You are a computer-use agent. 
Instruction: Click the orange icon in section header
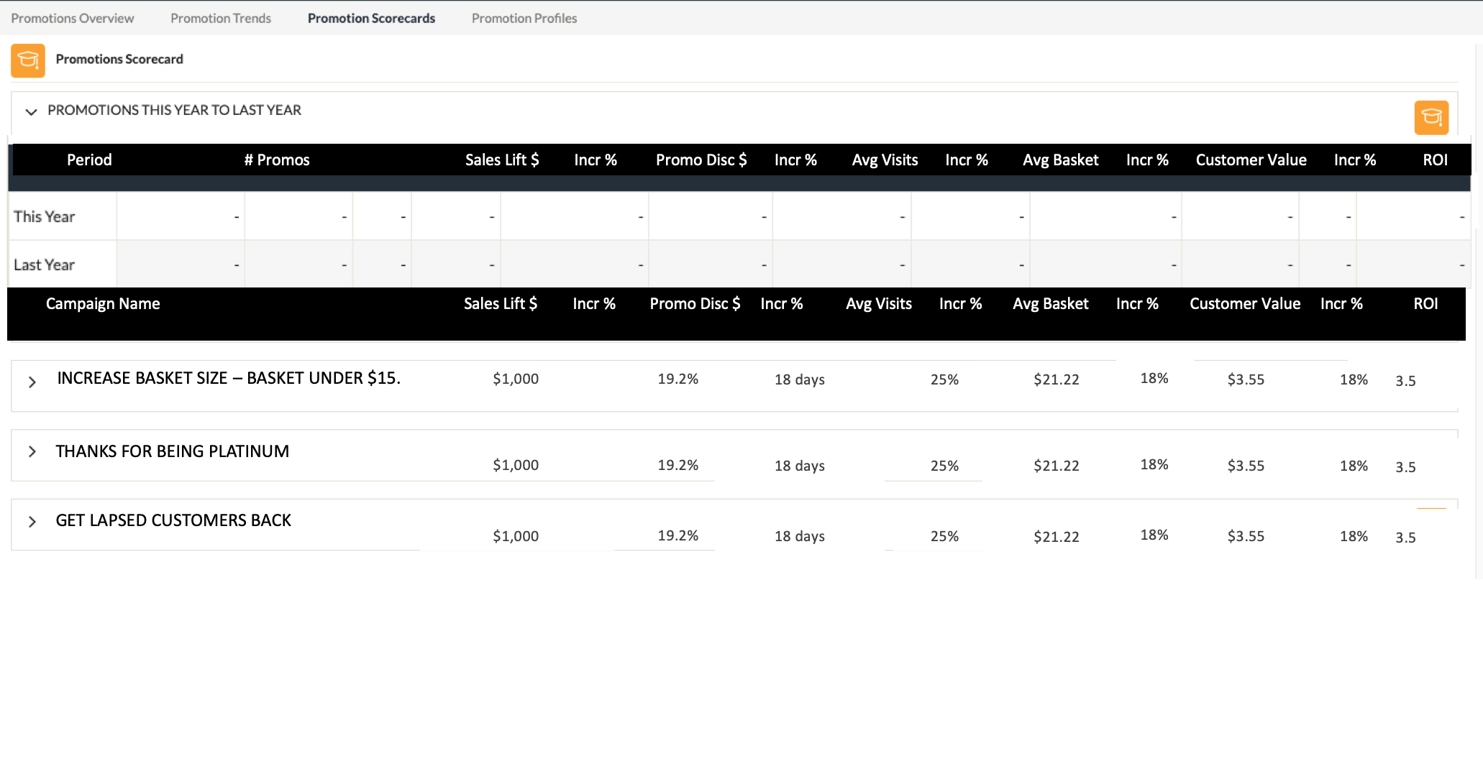point(1430,117)
